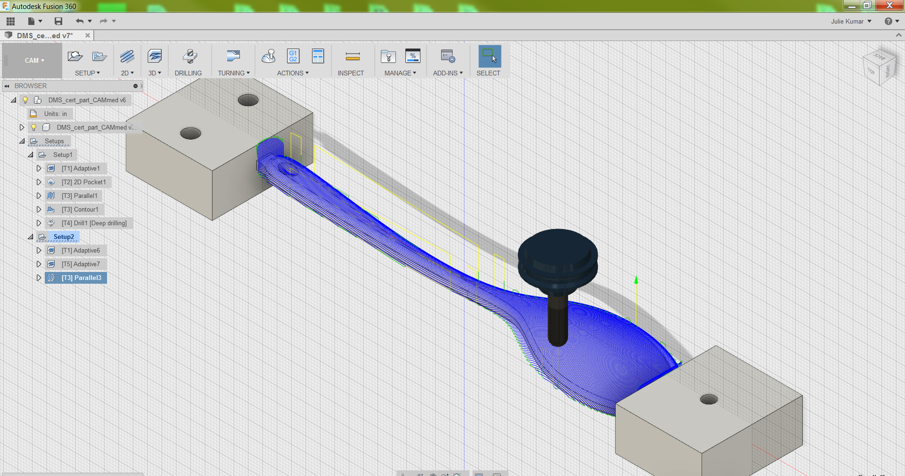Select the 2D milling strategy icon
Screen dimensions: 905x476
(127, 57)
